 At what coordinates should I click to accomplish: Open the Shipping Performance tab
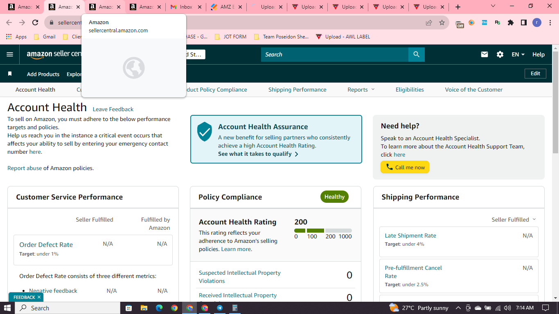[x=298, y=90]
